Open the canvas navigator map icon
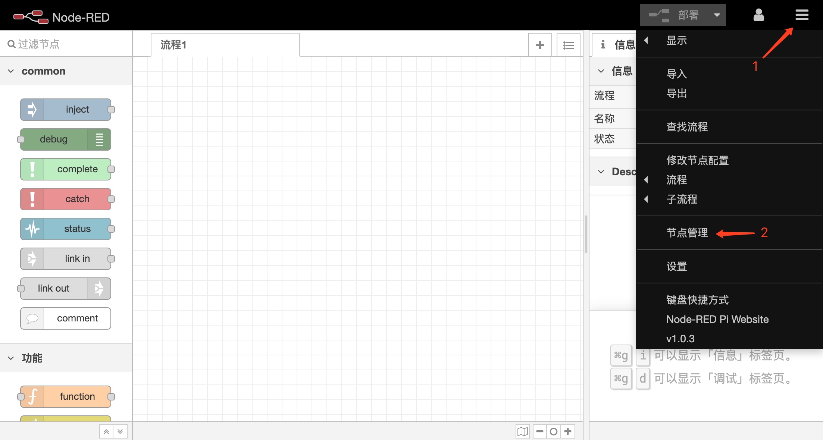 (x=523, y=431)
